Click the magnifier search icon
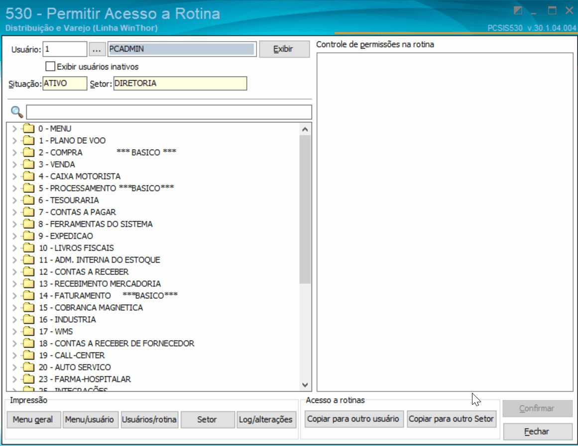Viewport: 578px width, 446px height. pos(17,111)
